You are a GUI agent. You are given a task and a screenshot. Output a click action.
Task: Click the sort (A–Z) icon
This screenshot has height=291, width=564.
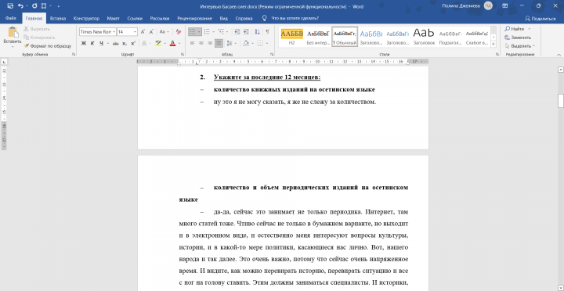pyautogui.click(x=257, y=32)
